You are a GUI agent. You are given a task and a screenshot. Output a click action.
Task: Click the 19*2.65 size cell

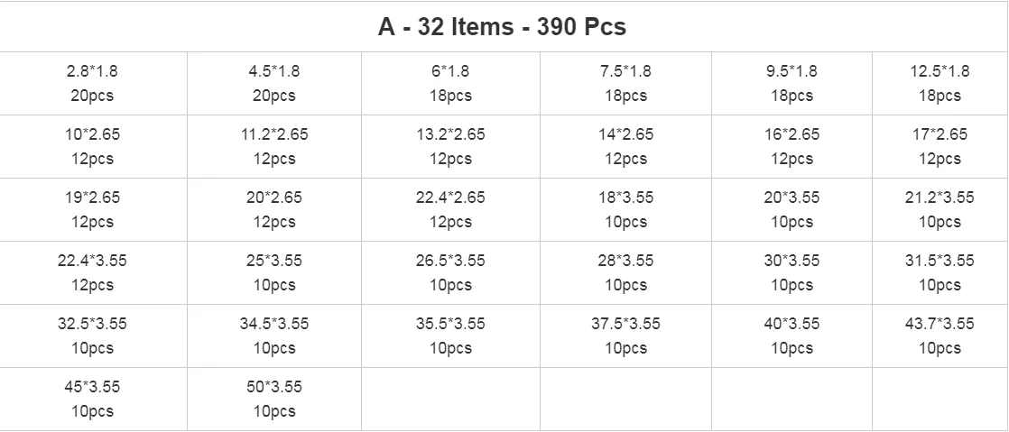(x=92, y=209)
